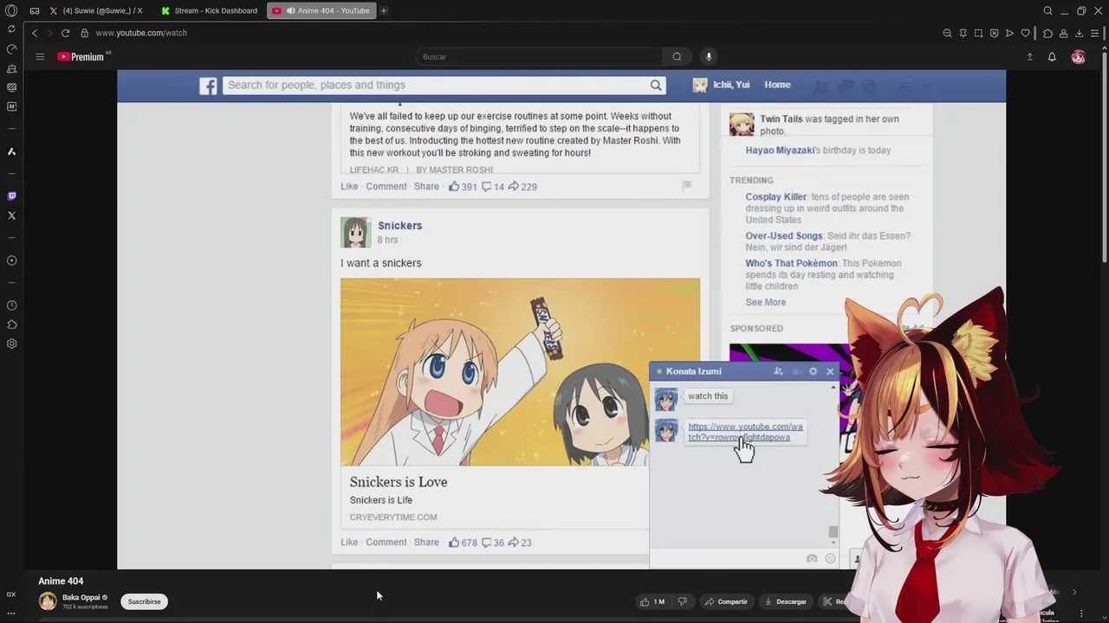Like the Master Roshi post
The height and width of the screenshot is (623, 1109).
[x=349, y=187]
